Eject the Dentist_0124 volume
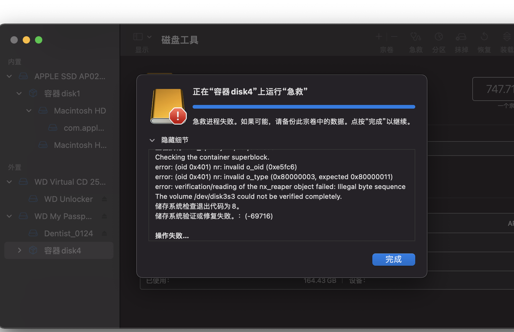The width and height of the screenshot is (514, 332). pyautogui.click(x=104, y=234)
